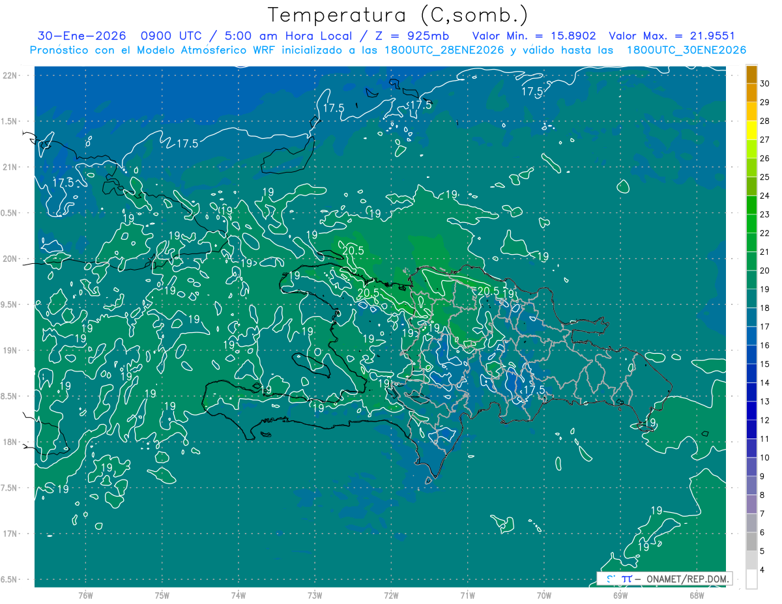Click the title Temperatura (C,somb.)
The image size is (782, 604).
pyautogui.click(x=398, y=15)
